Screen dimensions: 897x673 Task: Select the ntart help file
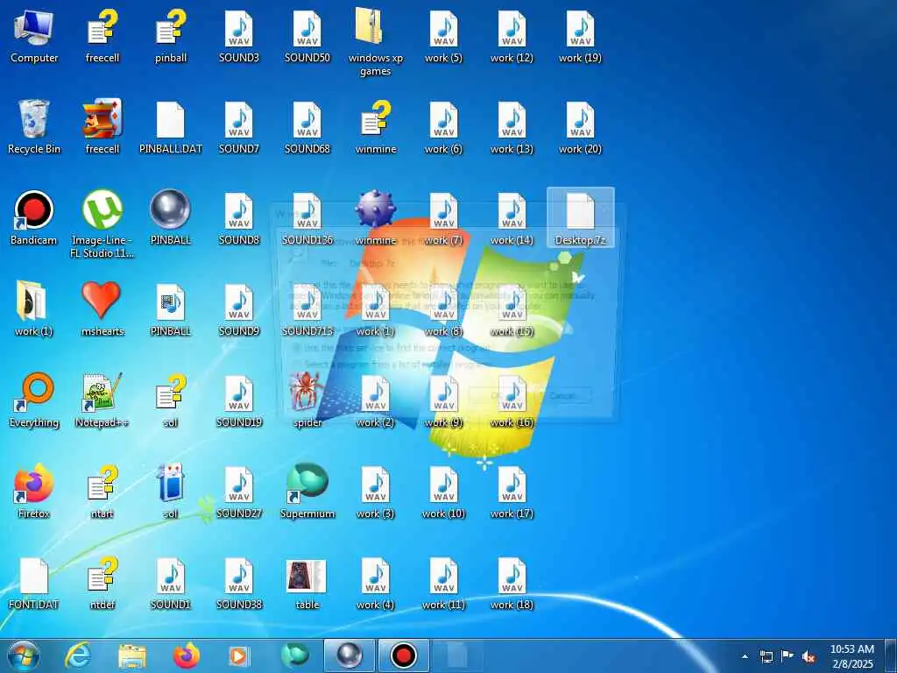click(102, 491)
